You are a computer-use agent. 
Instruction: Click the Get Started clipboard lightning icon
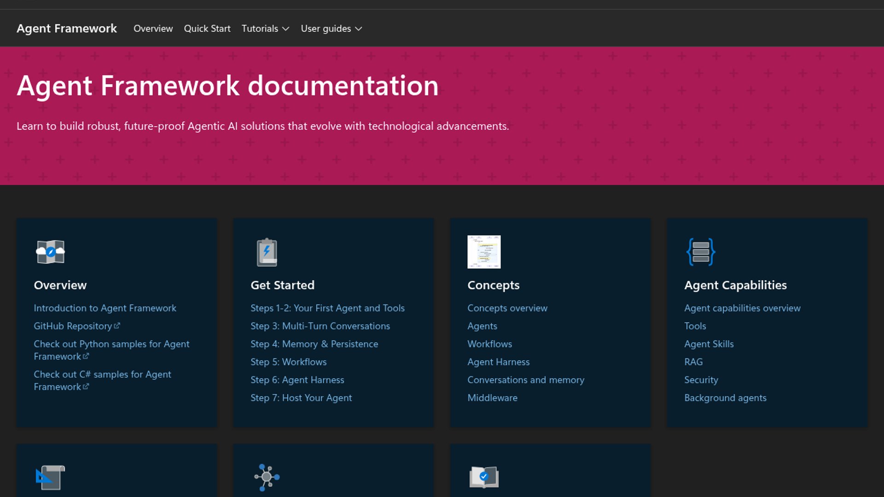click(267, 252)
